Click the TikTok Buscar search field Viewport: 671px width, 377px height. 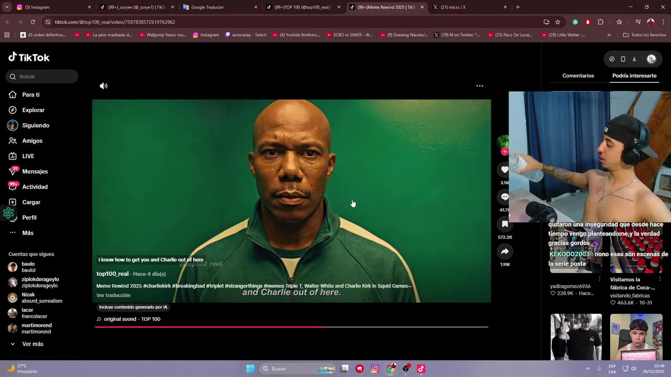pos(42,76)
